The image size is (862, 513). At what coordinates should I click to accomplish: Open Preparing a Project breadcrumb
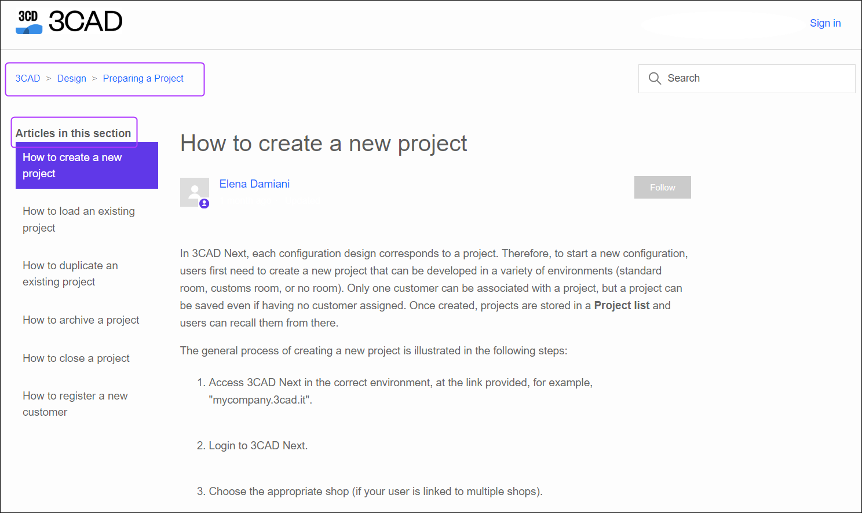(x=143, y=78)
